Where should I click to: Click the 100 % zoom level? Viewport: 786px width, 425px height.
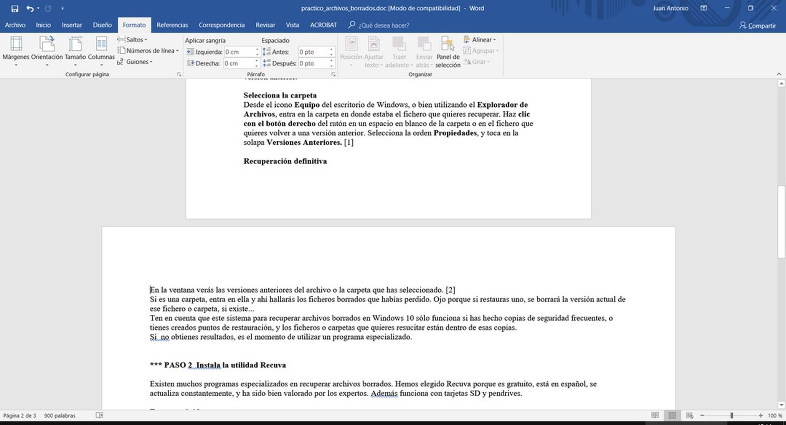(x=775, y=415)
